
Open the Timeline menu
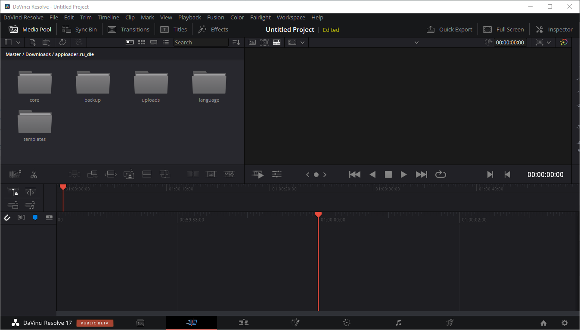(x=109, y=18)
